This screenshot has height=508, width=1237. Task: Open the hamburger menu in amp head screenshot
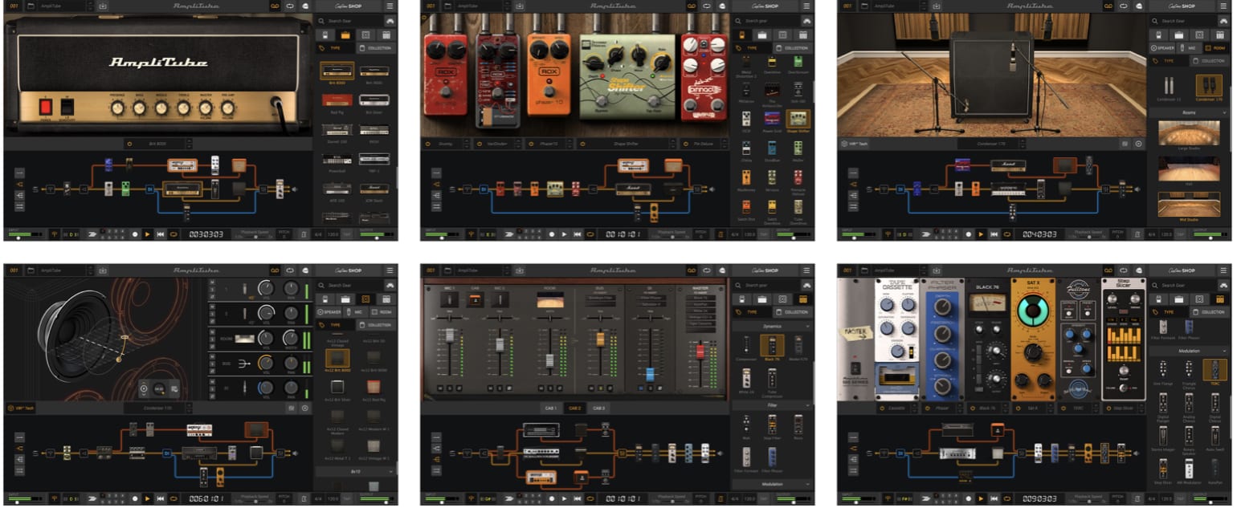[x=390, y=6]
